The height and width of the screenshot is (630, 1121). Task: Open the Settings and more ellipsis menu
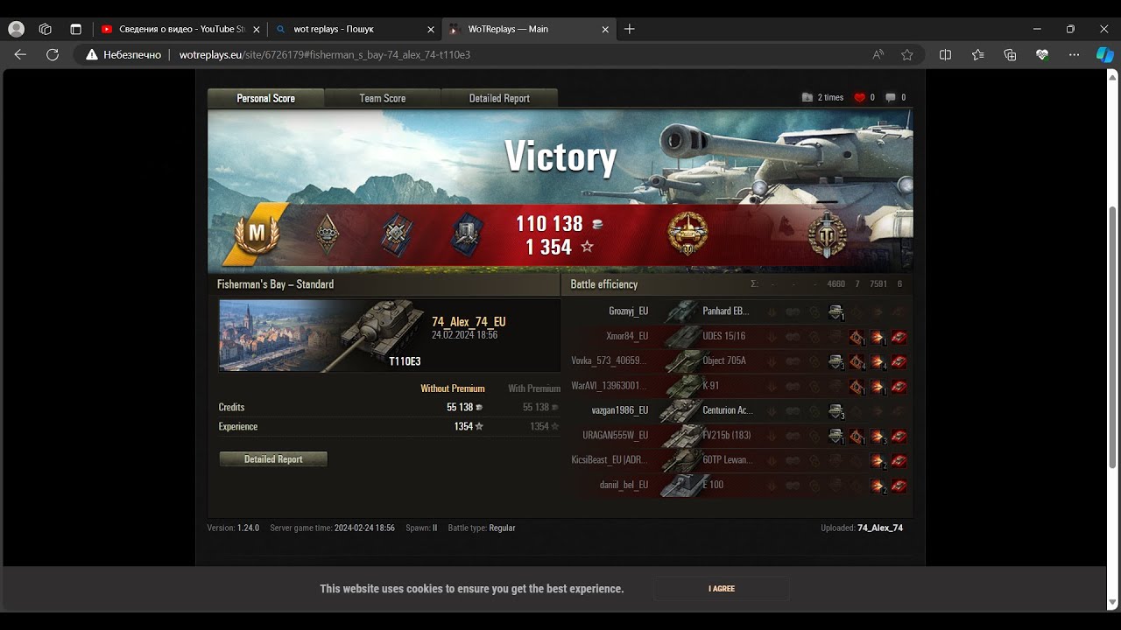[1075, 54]
